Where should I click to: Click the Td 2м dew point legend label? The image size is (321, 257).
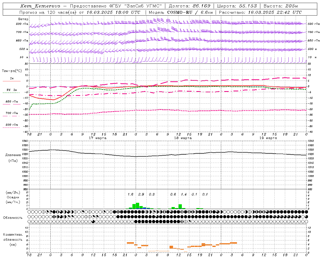pyautogui.click(x=12, y=90)
